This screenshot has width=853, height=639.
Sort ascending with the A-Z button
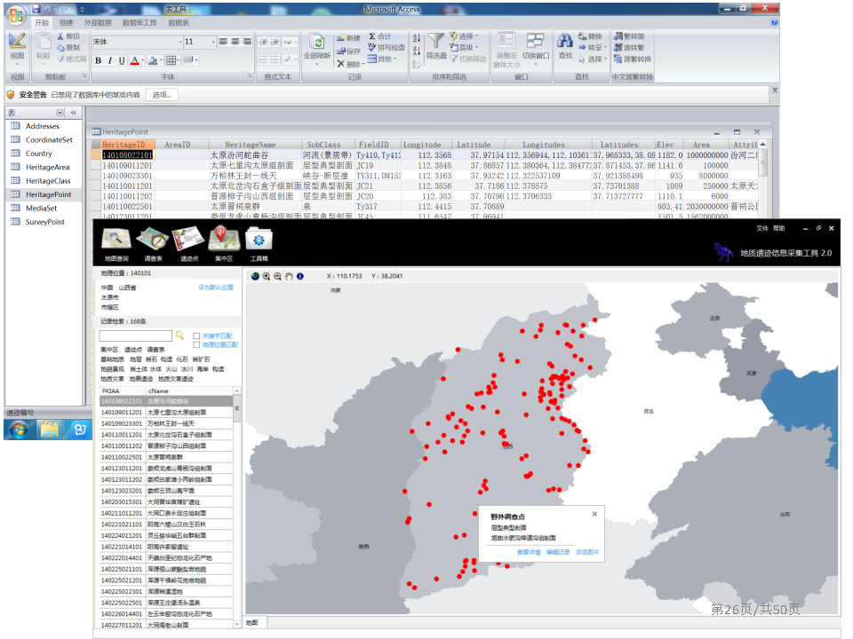417,38
